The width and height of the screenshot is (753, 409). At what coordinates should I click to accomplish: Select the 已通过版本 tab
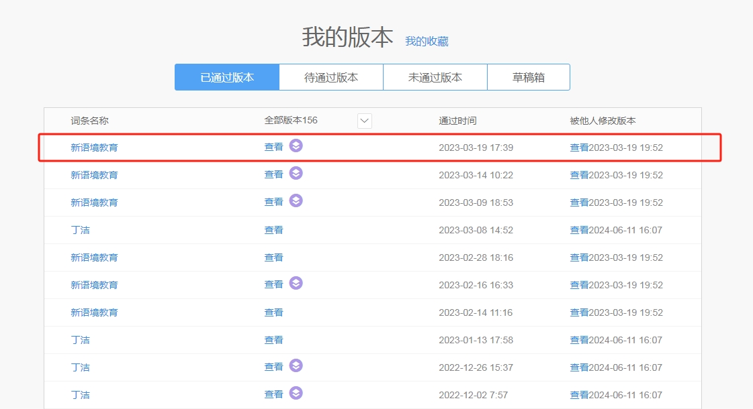[226, 76]
